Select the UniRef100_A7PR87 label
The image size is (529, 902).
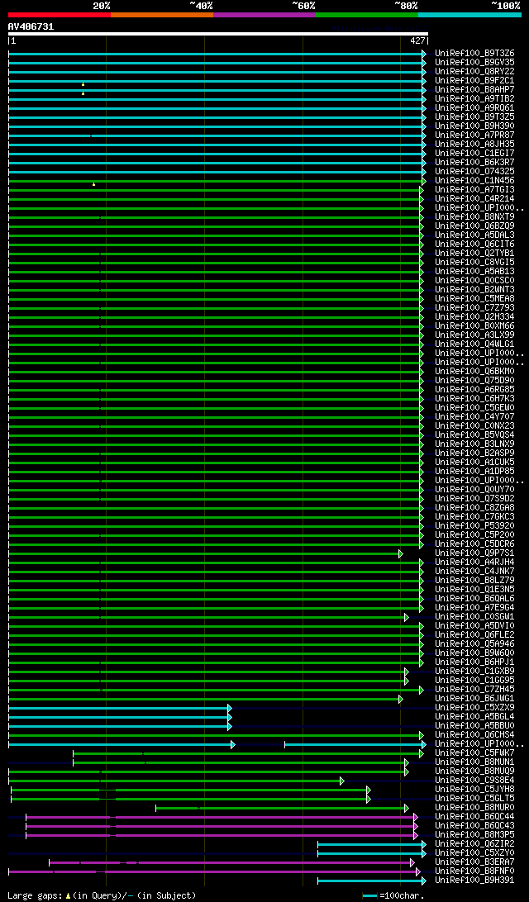coord(475,135)
